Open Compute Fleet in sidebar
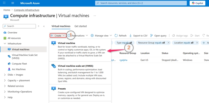 pos(19,64)
